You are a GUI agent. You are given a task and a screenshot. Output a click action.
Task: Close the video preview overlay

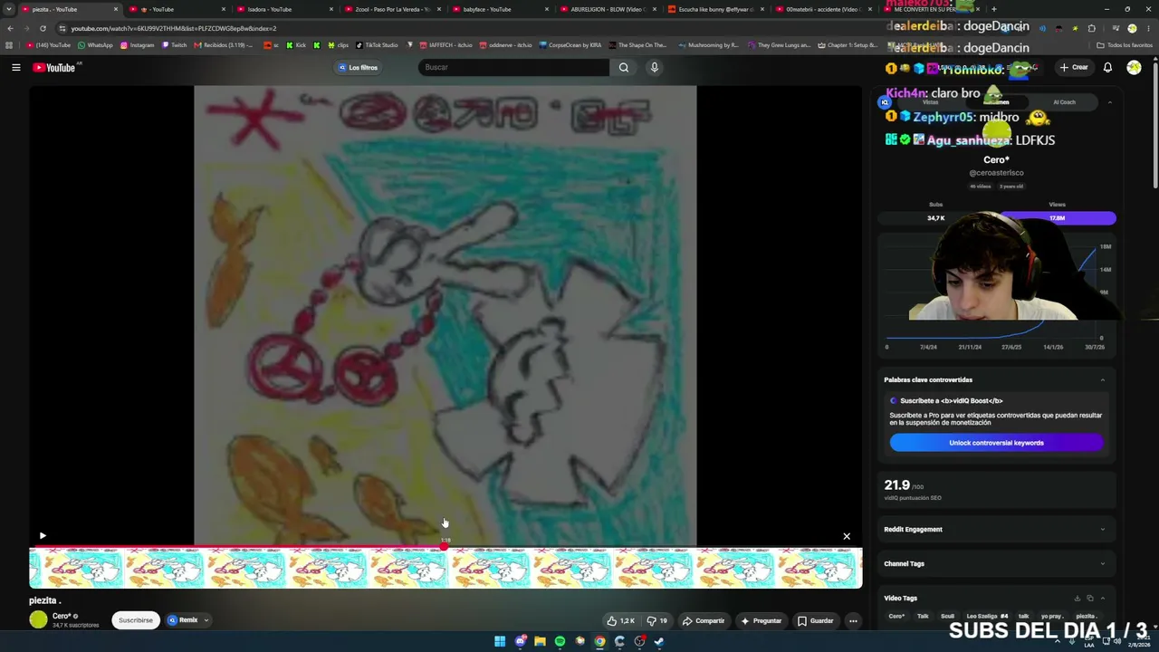pyautogui.click(x=847, y=536)
